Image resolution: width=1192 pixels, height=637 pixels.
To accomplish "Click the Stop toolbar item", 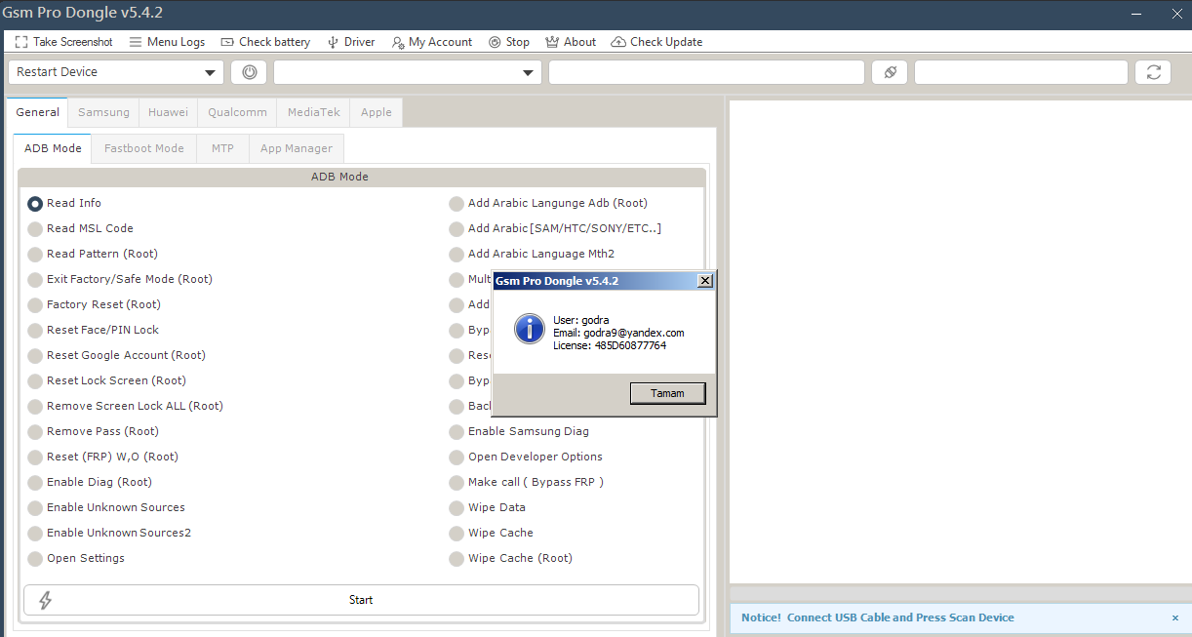I will [509, 42].
